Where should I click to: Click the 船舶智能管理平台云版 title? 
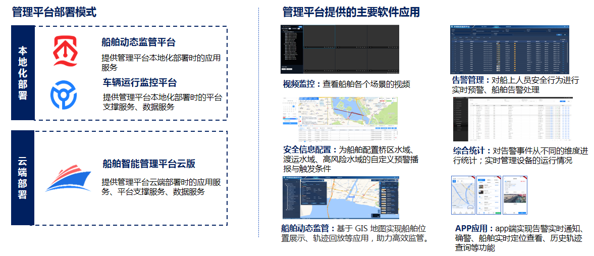point(149,164)
